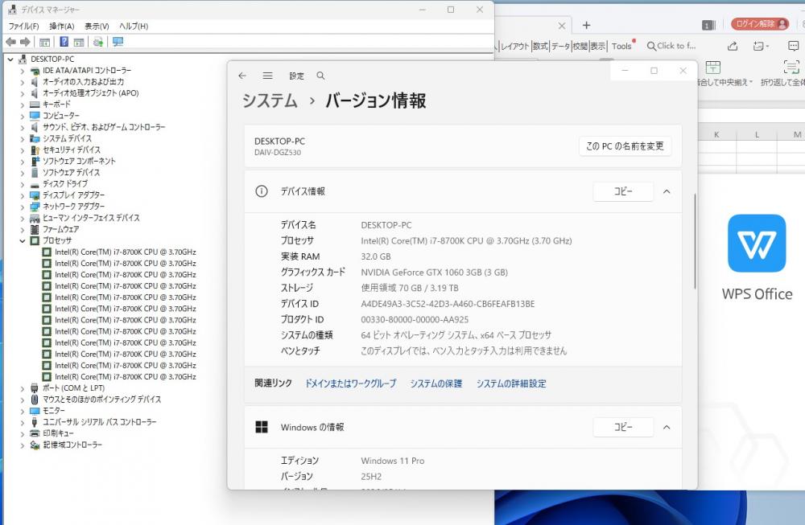The width and height of the screenshot is (805, 525).
Task: Click the WPS Click to find search box
Action: [671, 46]
